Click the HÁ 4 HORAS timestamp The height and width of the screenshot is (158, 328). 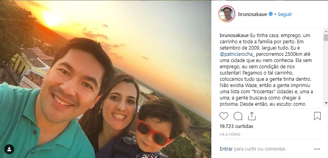coord(230,135)
